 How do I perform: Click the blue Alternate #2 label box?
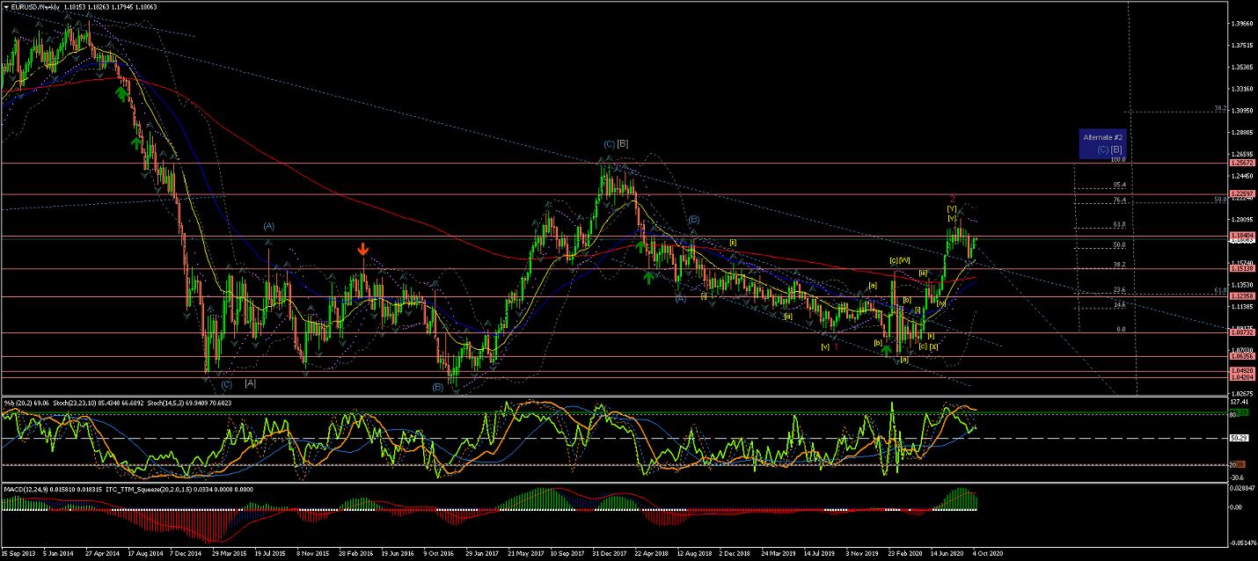(1102, 144)
